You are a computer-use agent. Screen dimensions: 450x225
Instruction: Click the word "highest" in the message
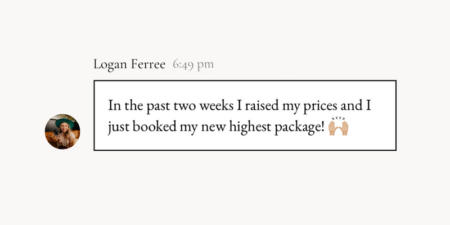(250, 127)
